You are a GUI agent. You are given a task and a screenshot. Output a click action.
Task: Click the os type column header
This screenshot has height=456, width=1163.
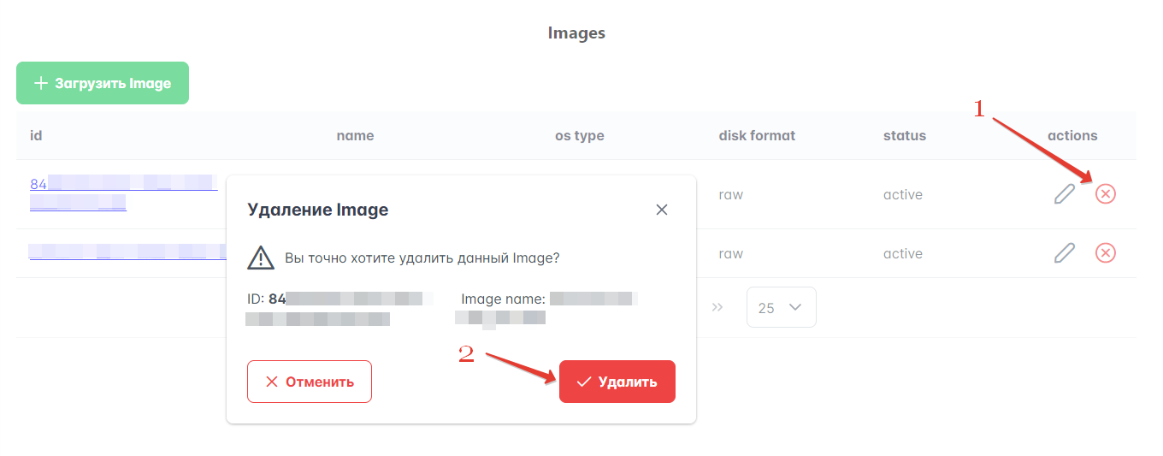(580, 135)
